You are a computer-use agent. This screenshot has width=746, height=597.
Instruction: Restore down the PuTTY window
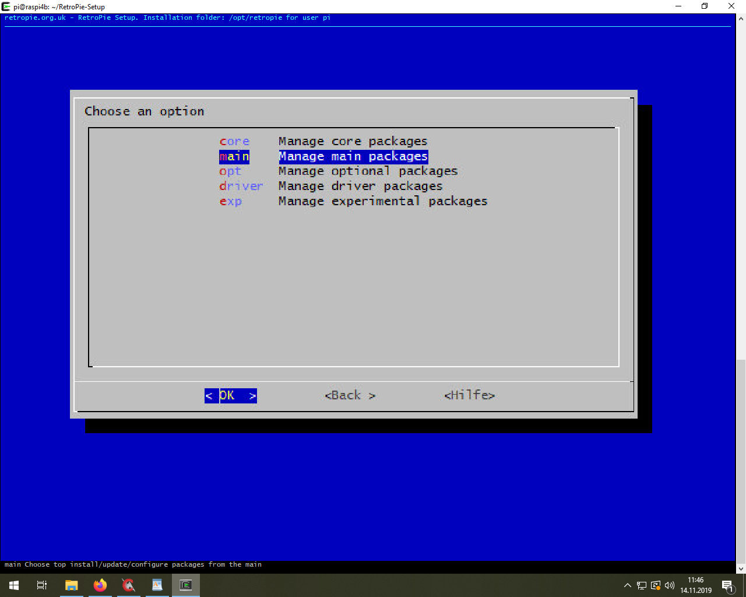point(705,6)
